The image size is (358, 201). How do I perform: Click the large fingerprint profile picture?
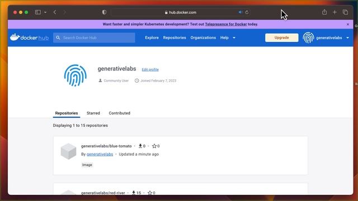coord(75,75)
